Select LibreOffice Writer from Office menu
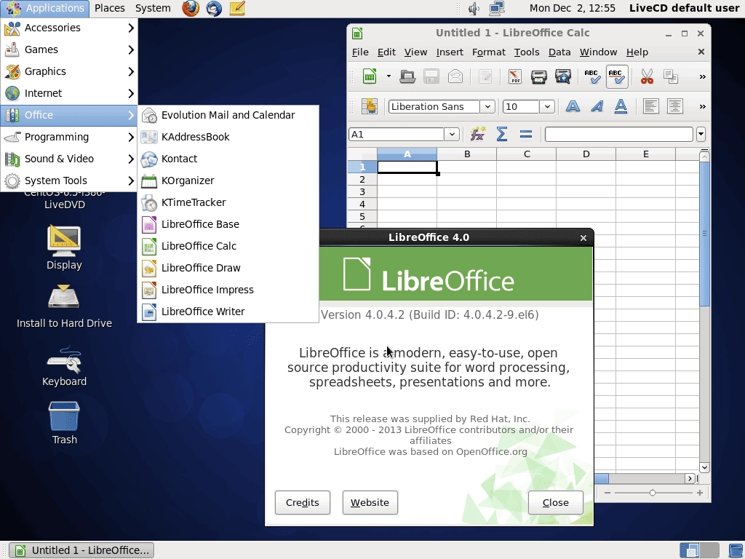Image resolution: width=745 pixels, height=559 pixels. click(x=228, y=312)
